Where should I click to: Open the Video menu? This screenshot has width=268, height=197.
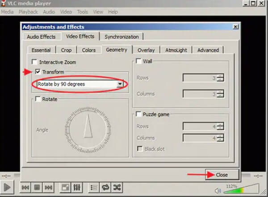pyautogui.click(x=66, y=12)
